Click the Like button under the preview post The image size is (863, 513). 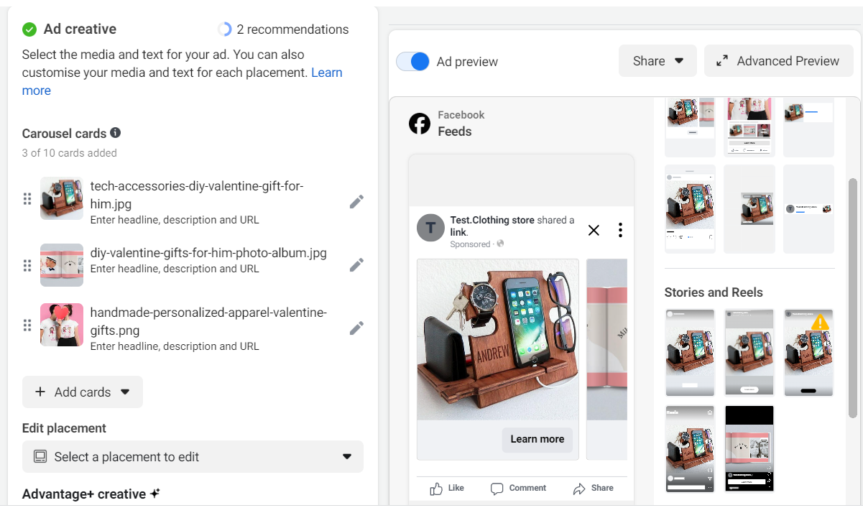click(x=446, y=488)
